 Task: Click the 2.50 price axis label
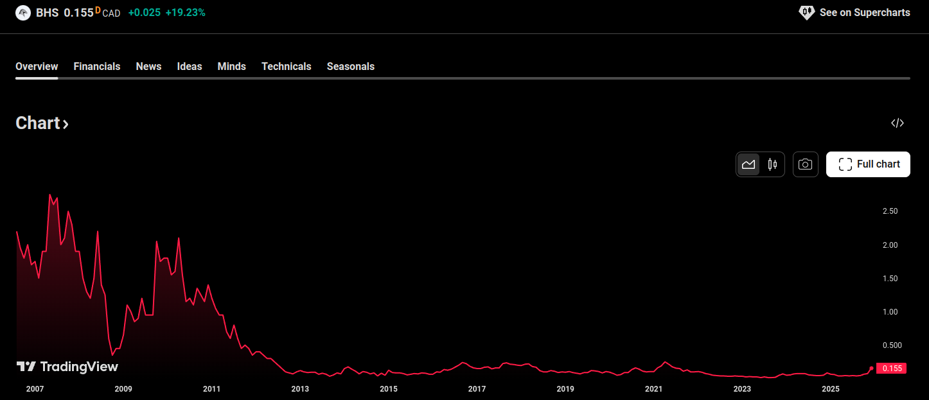(890, 211)
